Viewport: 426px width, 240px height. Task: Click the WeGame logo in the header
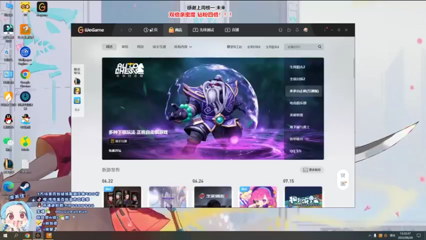tap(91, 30)
